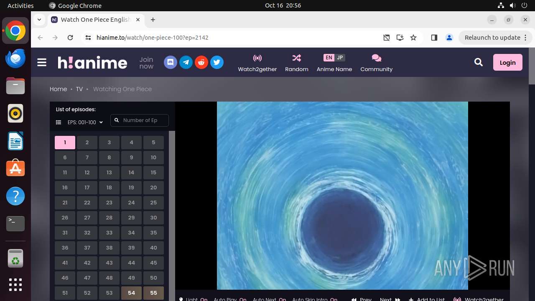Click the HiAnime logo

(92, 62)
